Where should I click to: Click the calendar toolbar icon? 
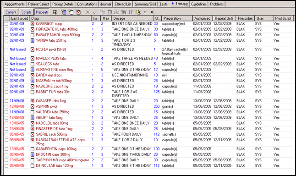click(110, 12)
